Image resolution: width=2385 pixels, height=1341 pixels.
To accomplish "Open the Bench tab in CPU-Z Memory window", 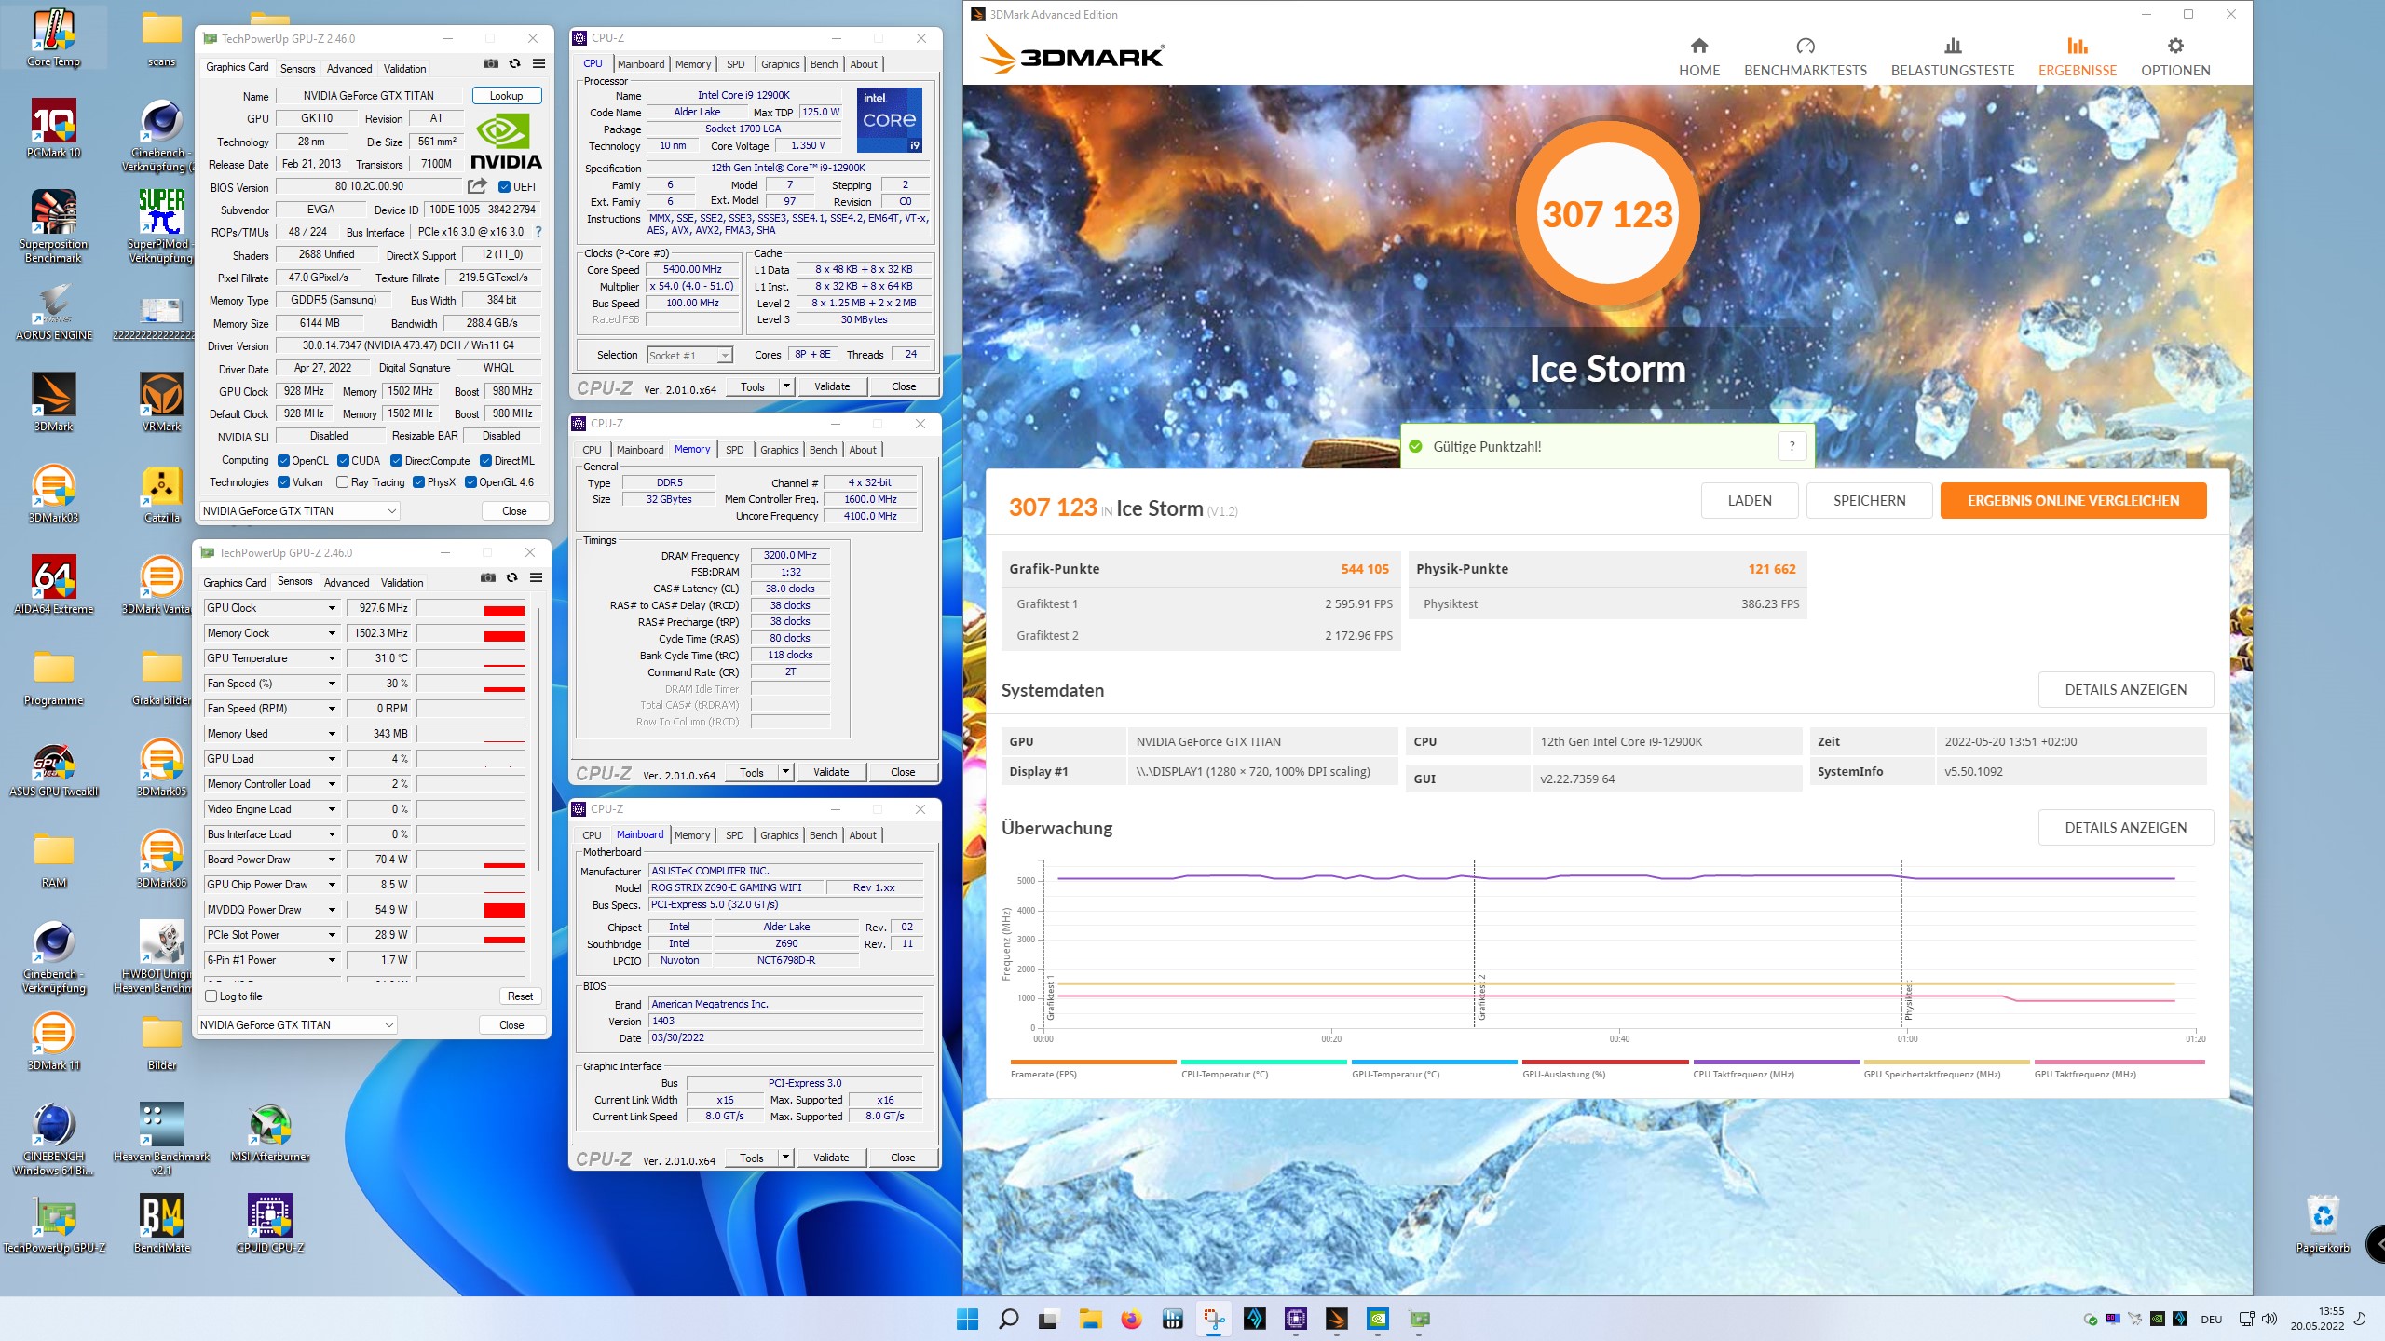I will pyautogui.click(x=823, y=450).
